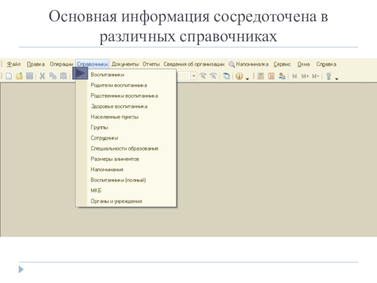This screenshot has width=377, height=283.
Task: Select Размеры алиментов entry
Action: tap(126, 159)
